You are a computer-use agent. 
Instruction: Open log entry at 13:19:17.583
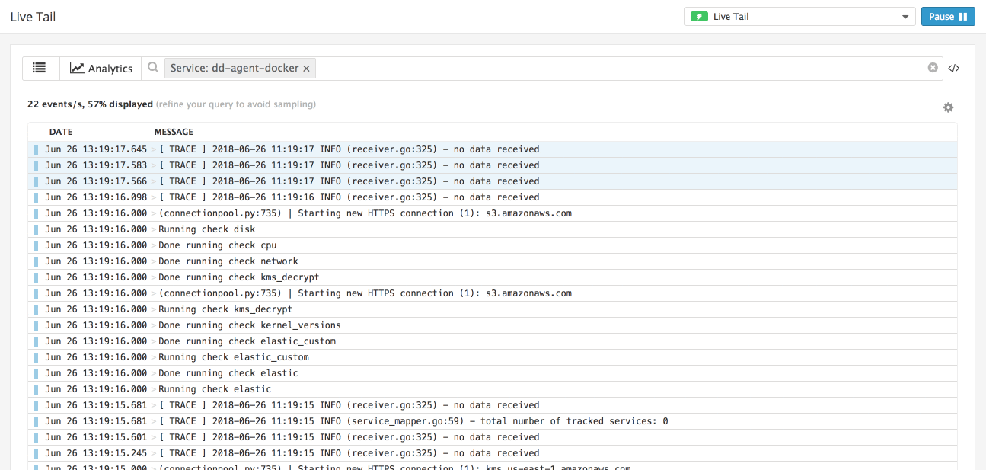[493, 165]
